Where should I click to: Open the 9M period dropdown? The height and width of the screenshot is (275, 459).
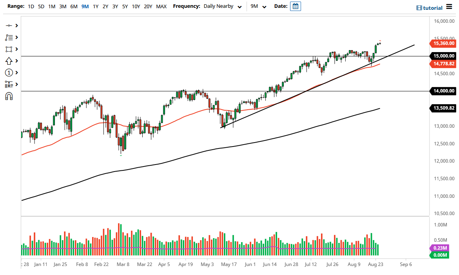258,6
